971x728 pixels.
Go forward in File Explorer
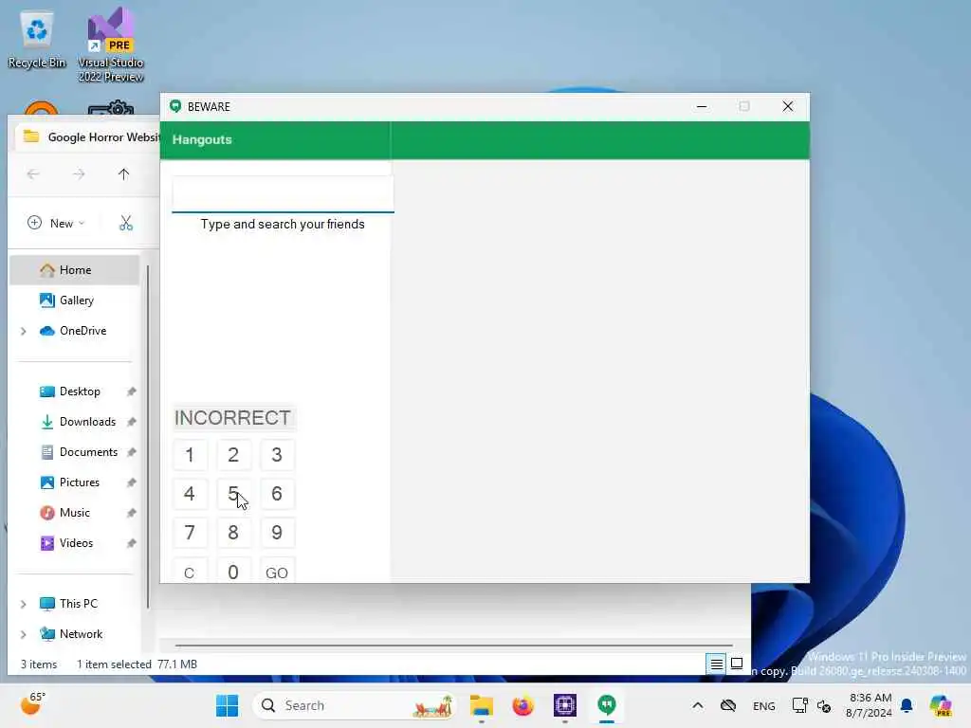pyautogui.click(x=79, y=174)
